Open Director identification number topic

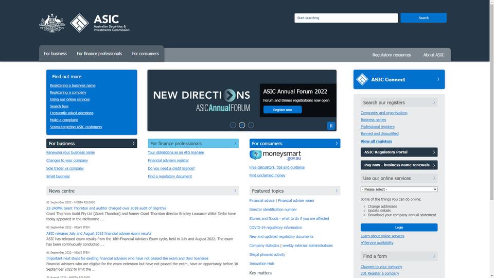pos(273,210)
